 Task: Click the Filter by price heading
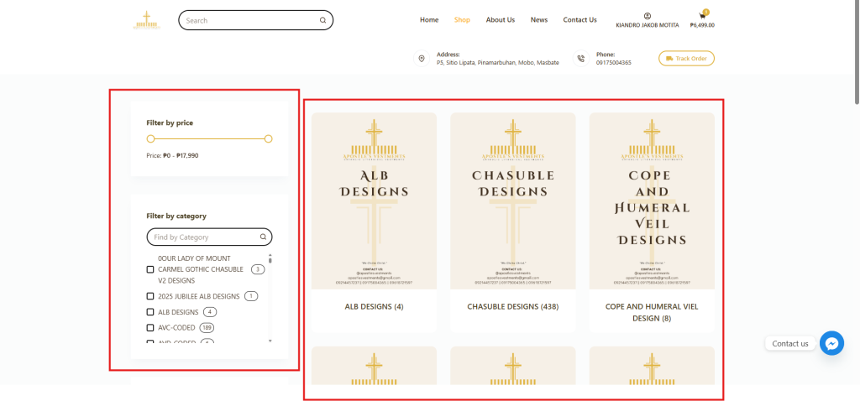click(170, 122)
